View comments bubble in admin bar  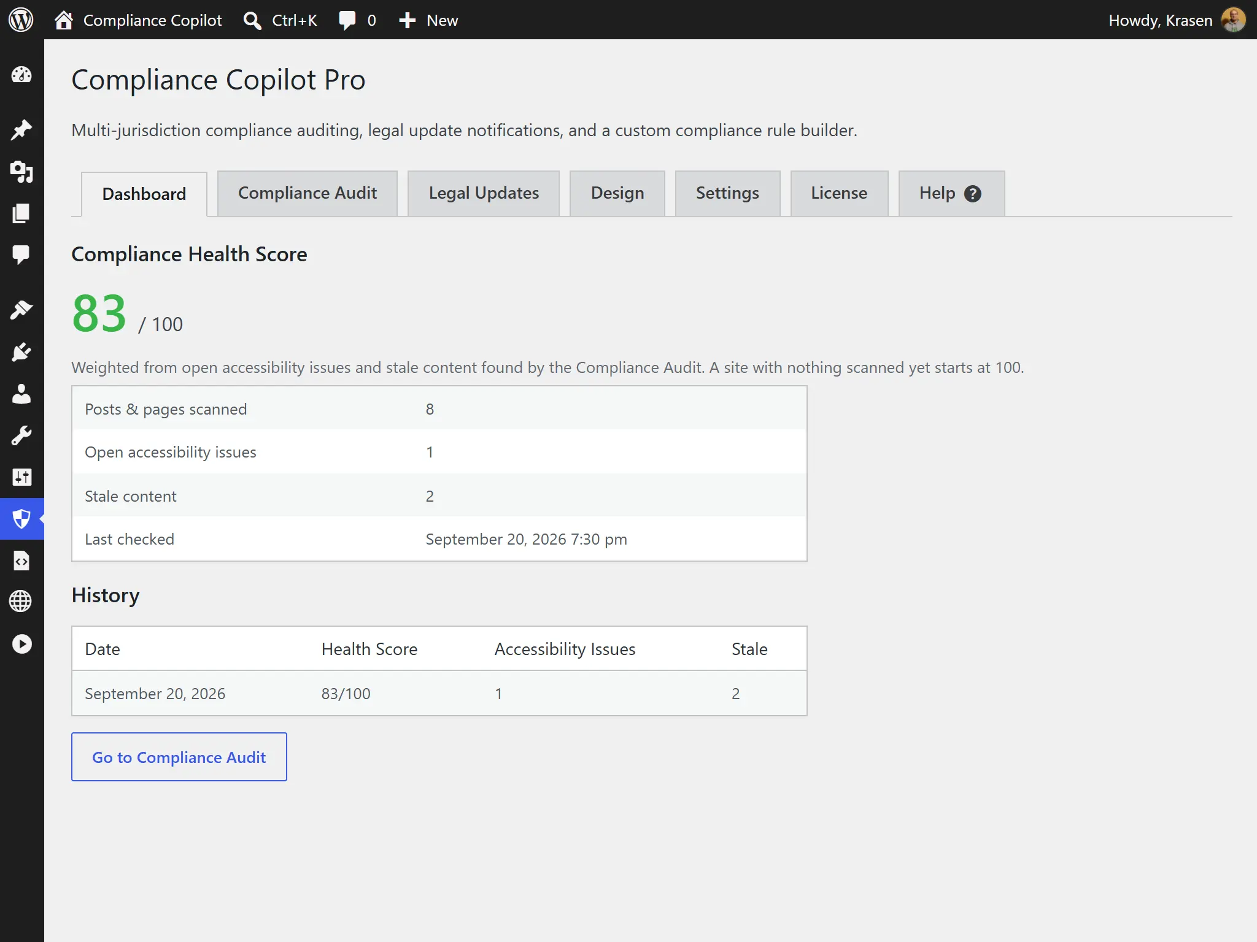(x=347, y=20)
